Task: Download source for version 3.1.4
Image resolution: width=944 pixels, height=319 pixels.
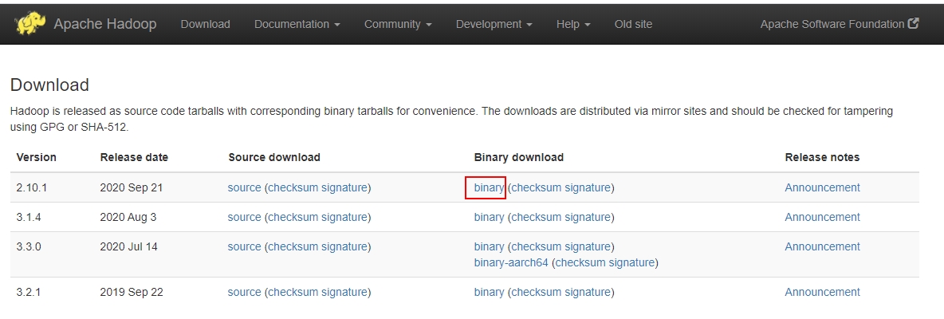Action: 245,217
